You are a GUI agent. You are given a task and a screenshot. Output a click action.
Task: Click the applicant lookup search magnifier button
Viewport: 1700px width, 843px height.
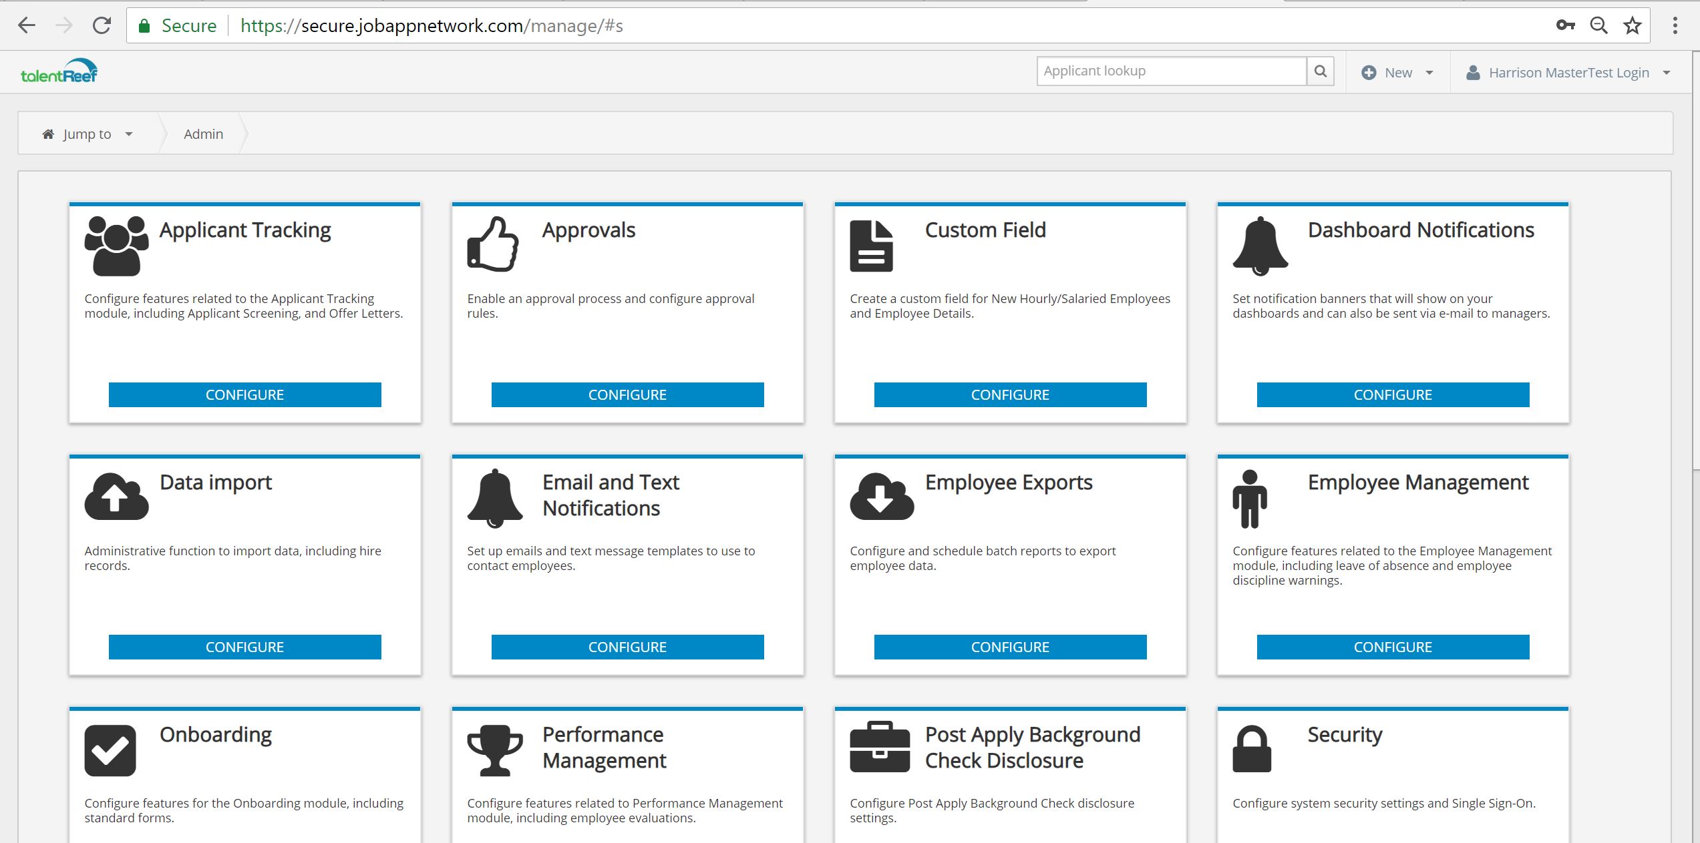(x=1320, y=71)
